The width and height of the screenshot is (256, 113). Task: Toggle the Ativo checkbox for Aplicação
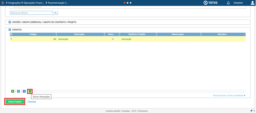pyautogui.click(x=113, y=39)
